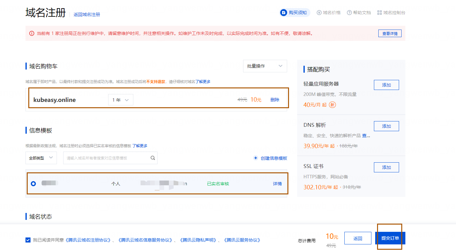Open 《腾讯云服务协议》 link
456x251 pixels.
(x=242, y=240)
